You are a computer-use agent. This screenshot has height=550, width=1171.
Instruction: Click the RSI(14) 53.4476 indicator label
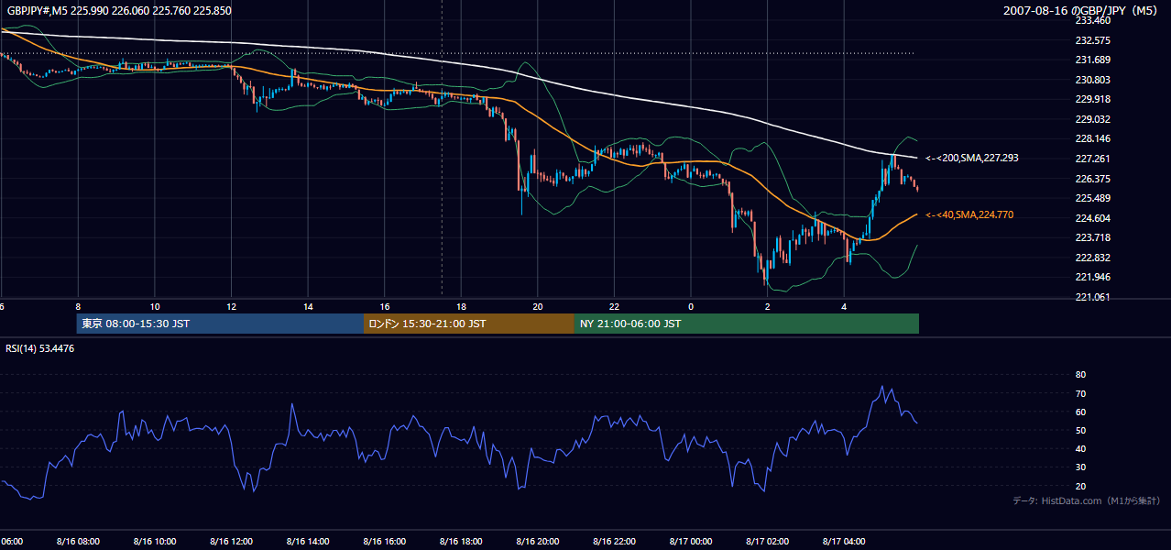(40, 348)
